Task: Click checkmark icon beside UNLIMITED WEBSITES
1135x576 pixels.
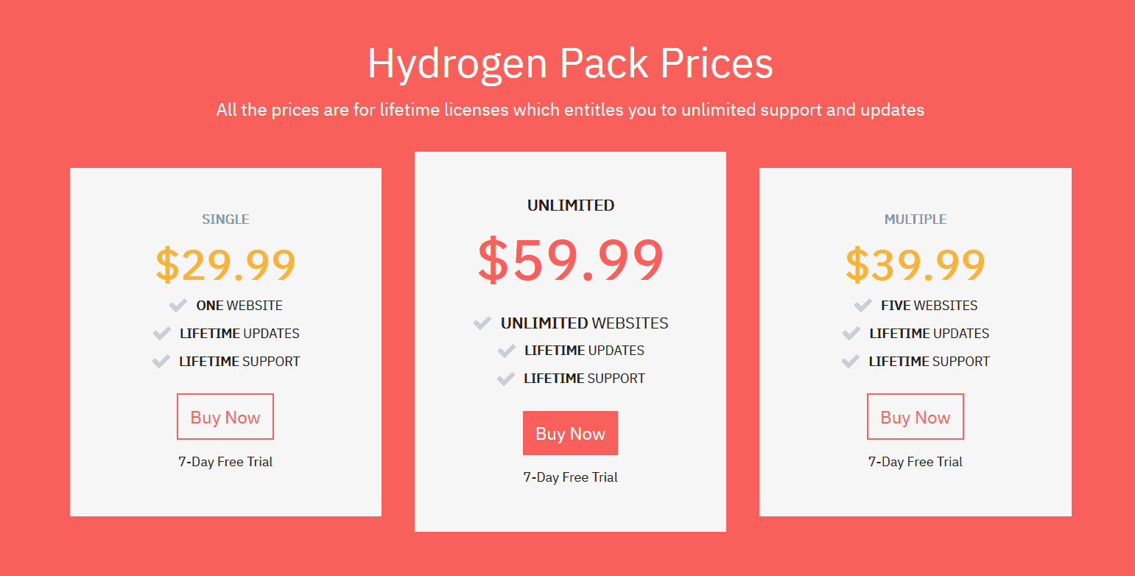Action: (x=482, y=323)
